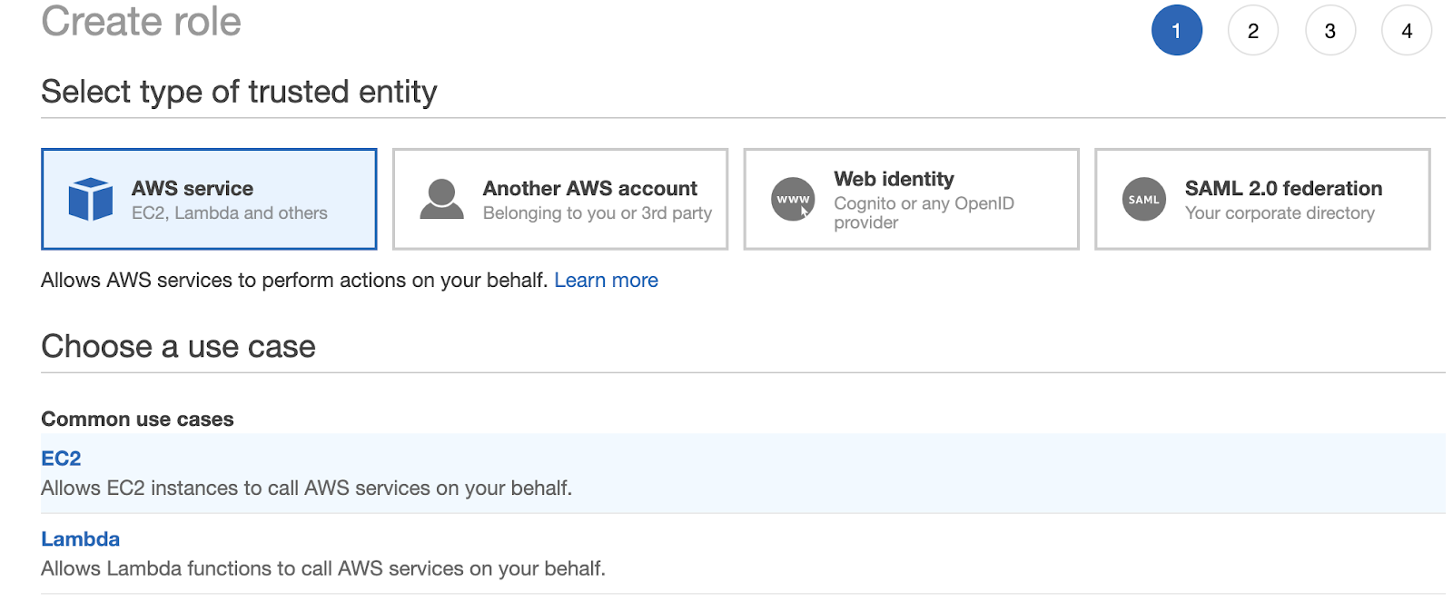
Task: Open the Learn more link
Action: (x=607, y=280)
